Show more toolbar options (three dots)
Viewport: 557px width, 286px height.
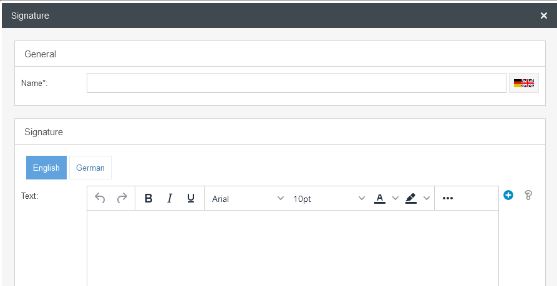click(x=447, y=198)
